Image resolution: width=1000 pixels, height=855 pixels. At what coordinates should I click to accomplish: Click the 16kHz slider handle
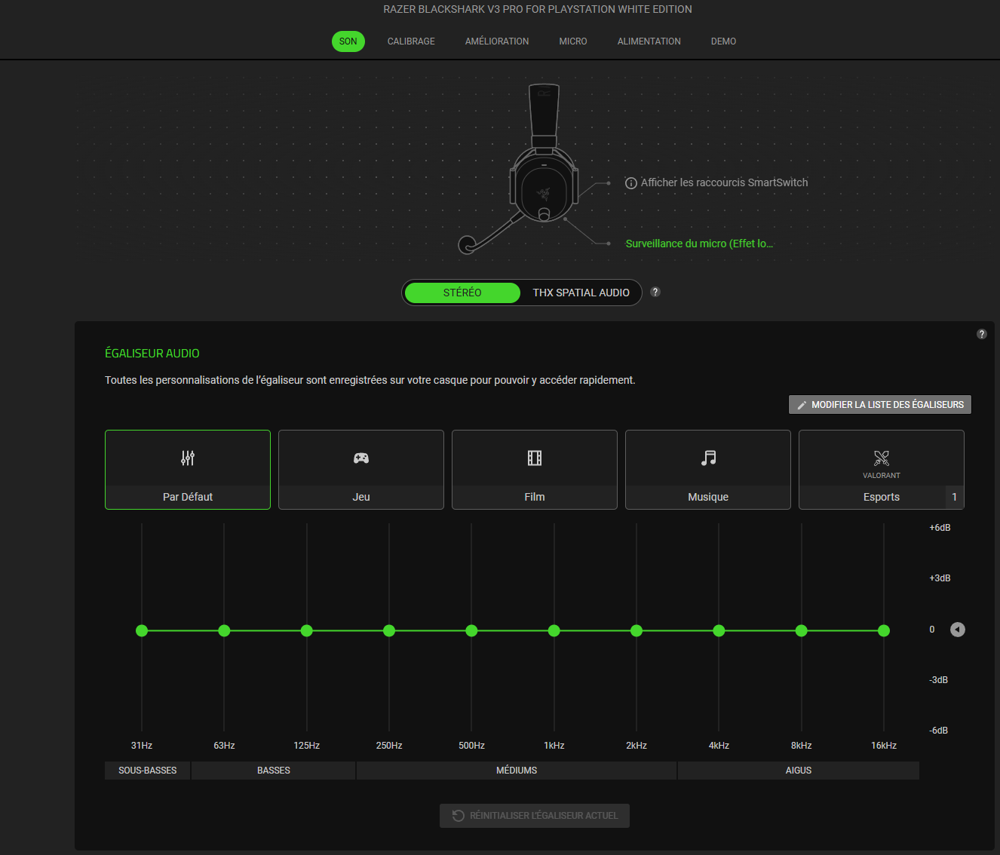coord(884,630)
